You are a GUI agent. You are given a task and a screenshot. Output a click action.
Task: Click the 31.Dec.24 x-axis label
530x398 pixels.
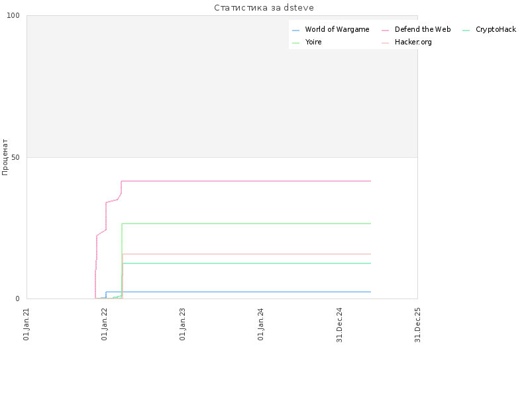coord(339,325)
